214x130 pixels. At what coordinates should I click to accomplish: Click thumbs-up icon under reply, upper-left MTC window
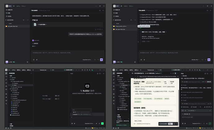coord(96,29)
